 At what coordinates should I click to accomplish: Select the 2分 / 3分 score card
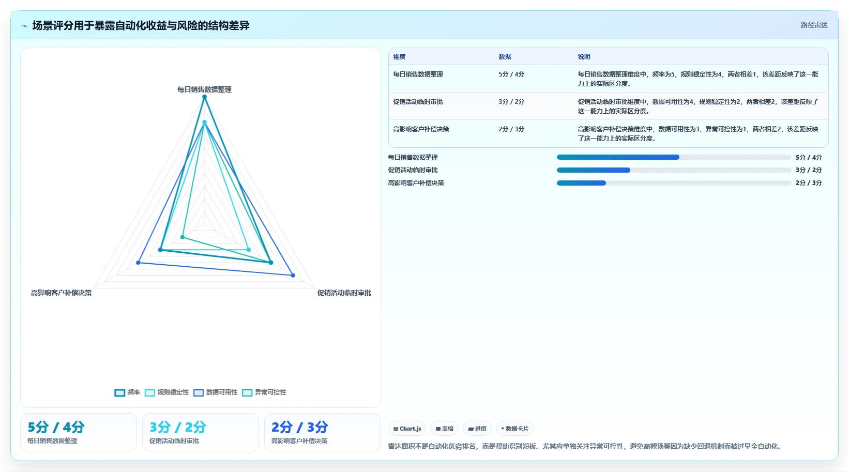point(323,432)
